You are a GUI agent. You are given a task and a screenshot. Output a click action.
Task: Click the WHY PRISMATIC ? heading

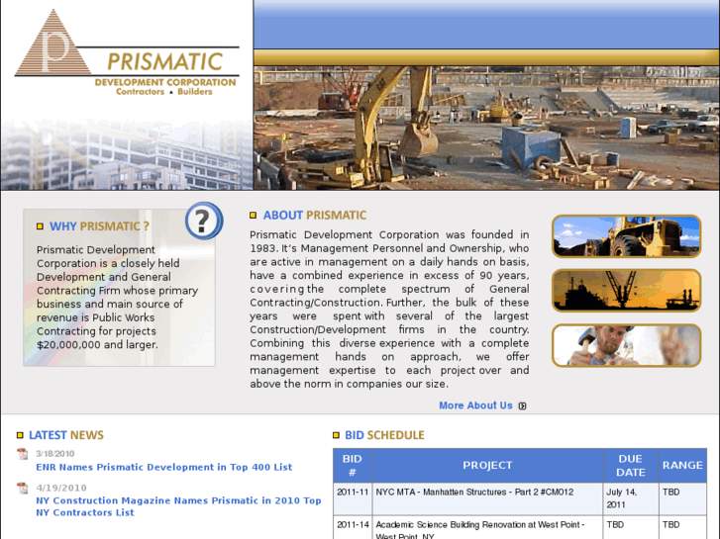pyautogui.click(x=99, y=226)
